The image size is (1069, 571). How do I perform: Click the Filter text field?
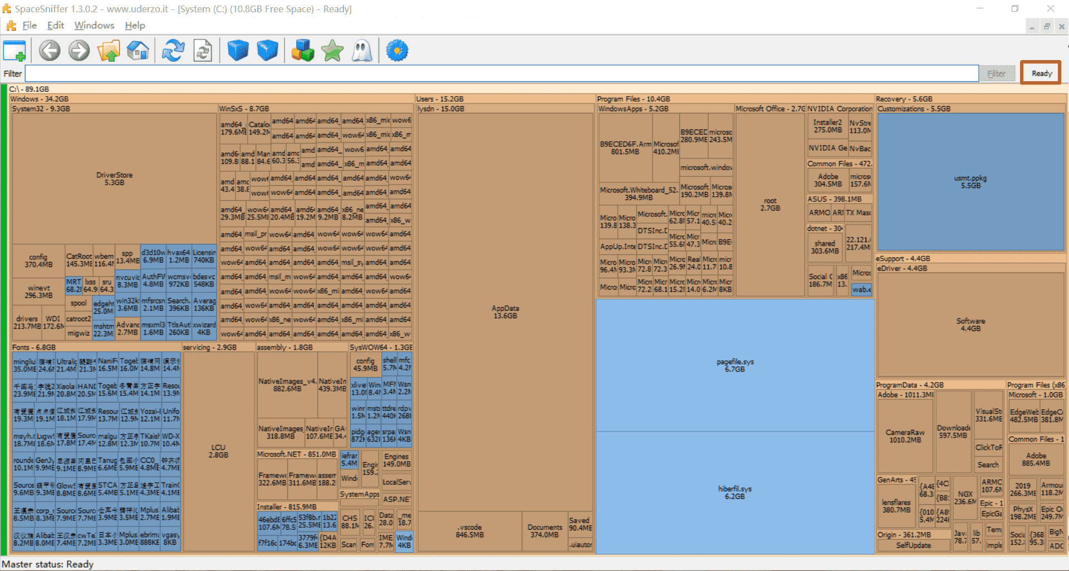pyautogui.click(x=502, y=73)
